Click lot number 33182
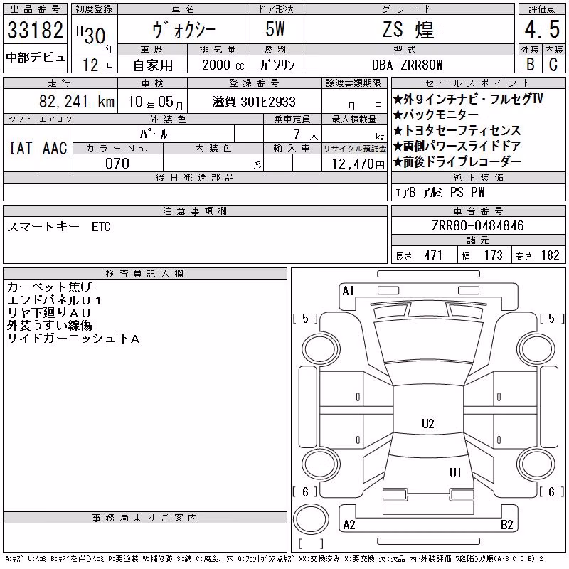This screenshot has height=569, width=569. [35, 30]
